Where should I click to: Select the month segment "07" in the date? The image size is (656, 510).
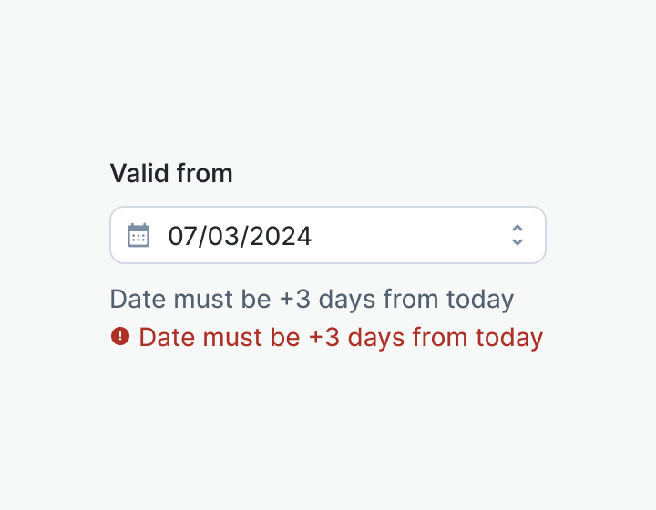(182, 237)
